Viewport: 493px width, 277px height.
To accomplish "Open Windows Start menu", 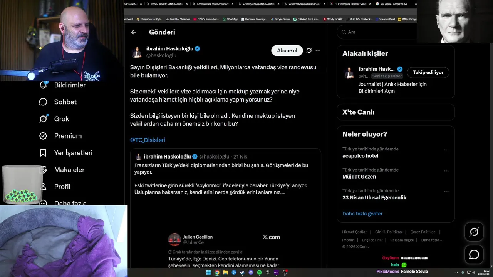I will tap(208, 272).
